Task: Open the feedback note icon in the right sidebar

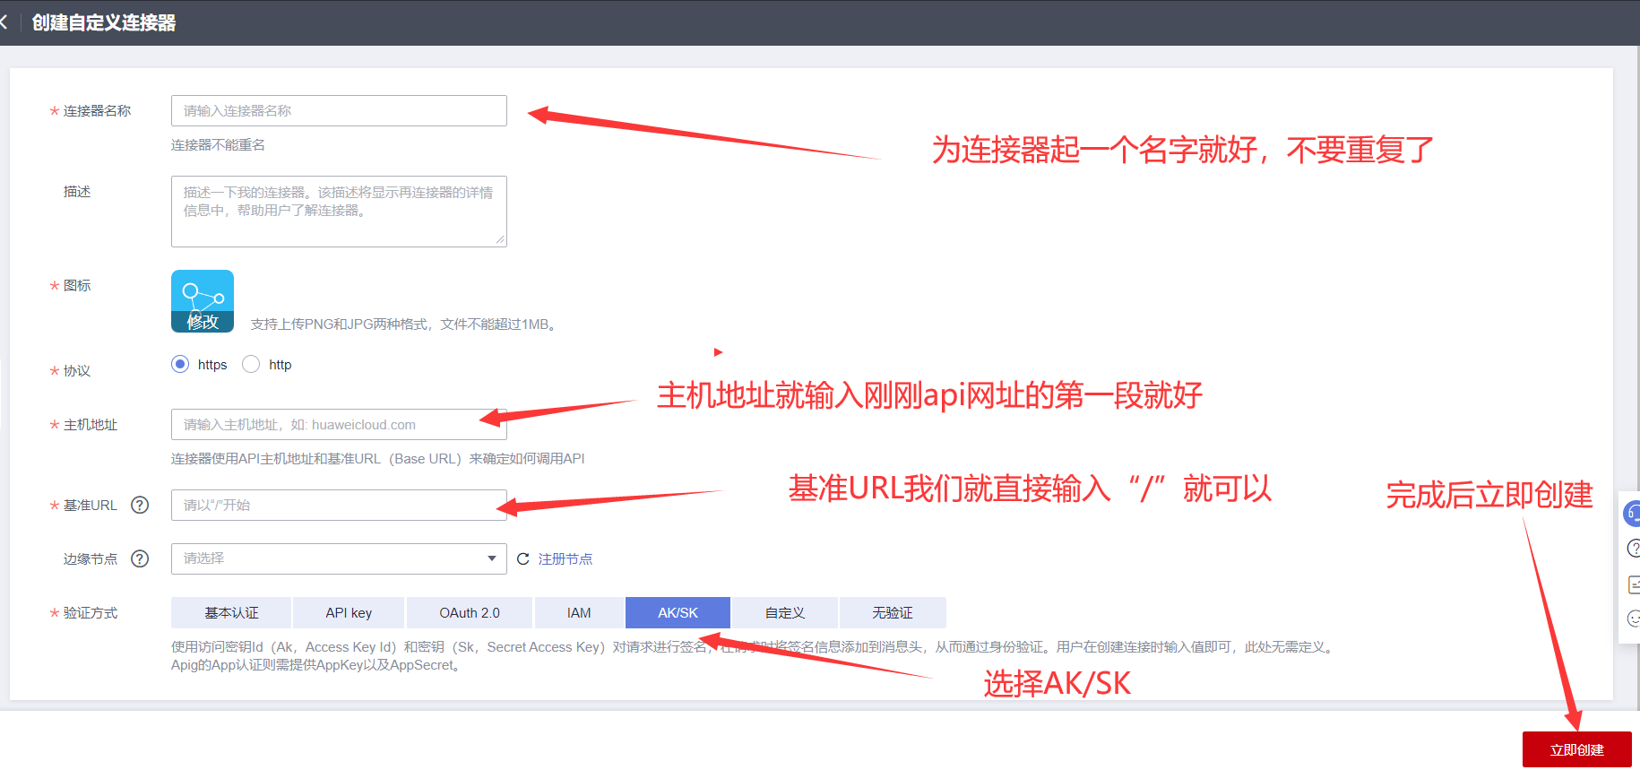Action: click(1634, 584)
